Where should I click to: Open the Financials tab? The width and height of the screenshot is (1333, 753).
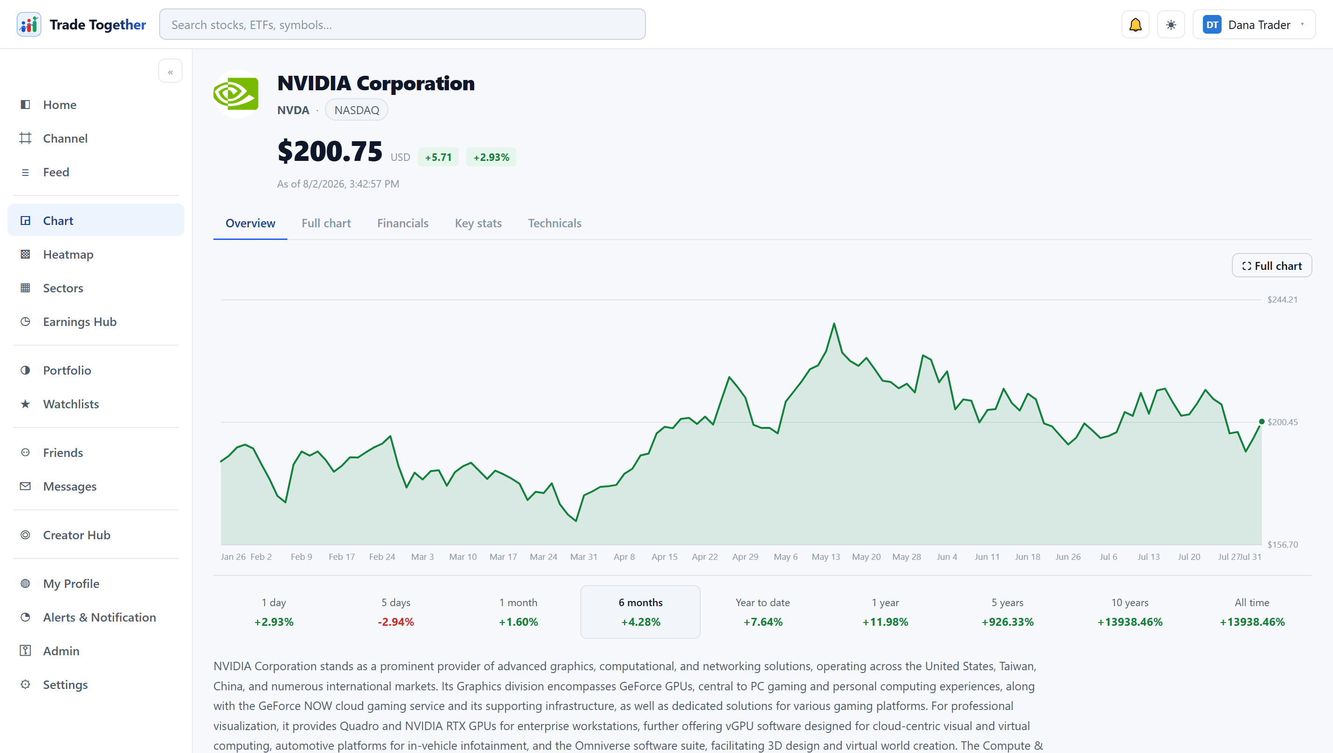403,224
